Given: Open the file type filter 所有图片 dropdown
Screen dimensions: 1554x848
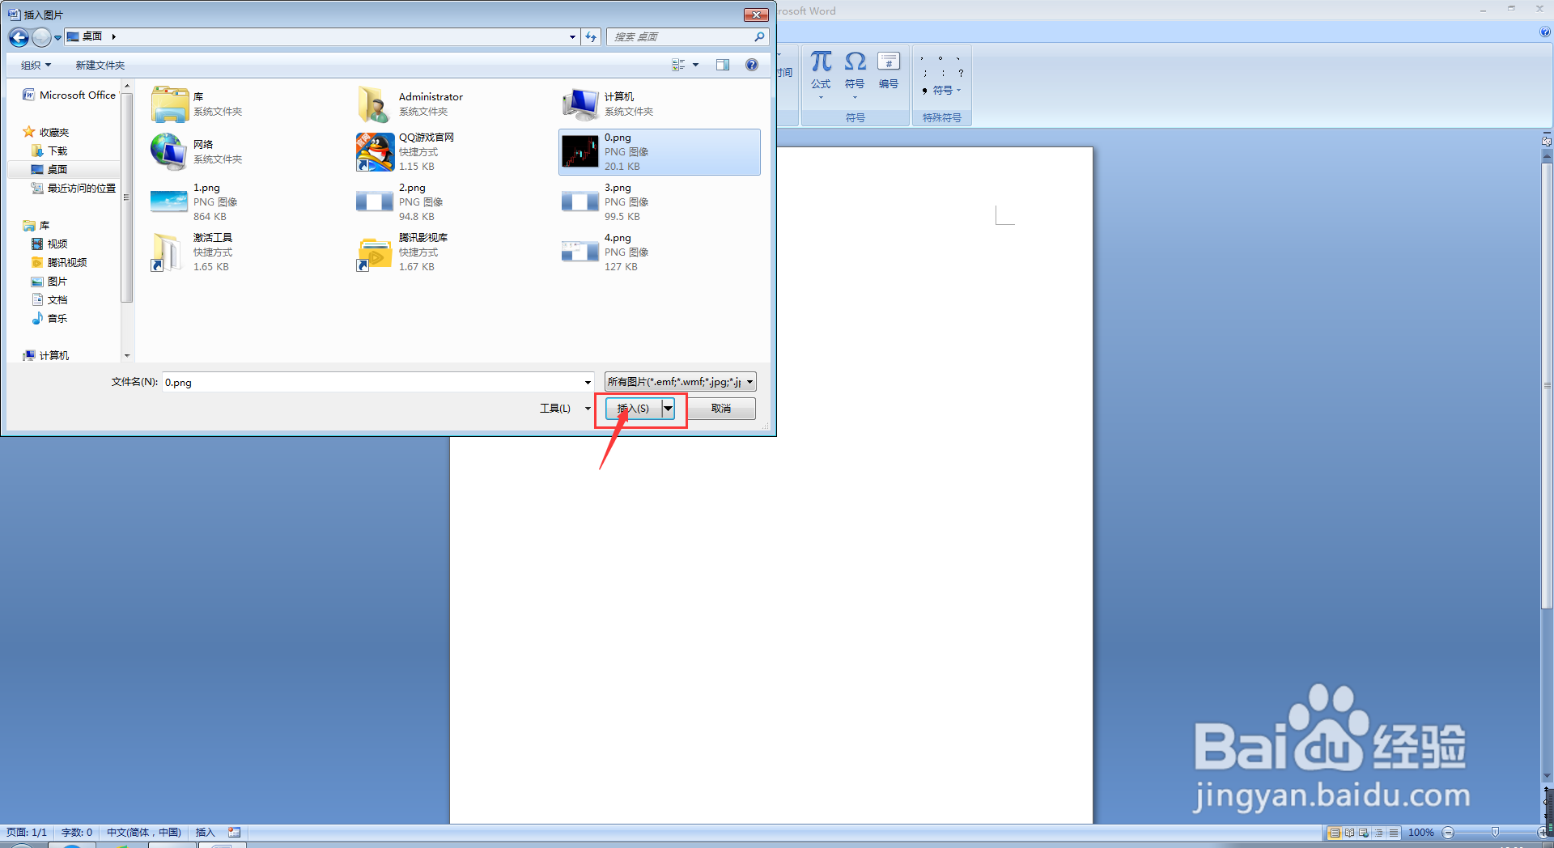Looking at the screenshot, I should (x=680, y=382).
